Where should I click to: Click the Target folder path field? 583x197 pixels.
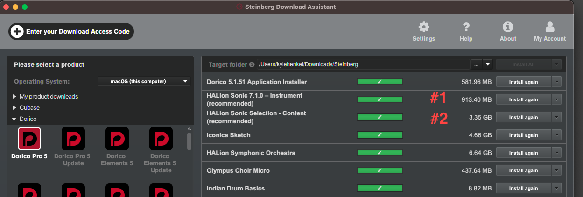coord(363,64)
